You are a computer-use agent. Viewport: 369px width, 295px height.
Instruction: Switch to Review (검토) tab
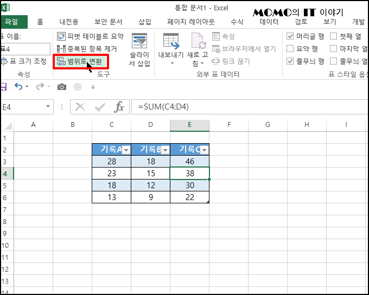[301, 22]
